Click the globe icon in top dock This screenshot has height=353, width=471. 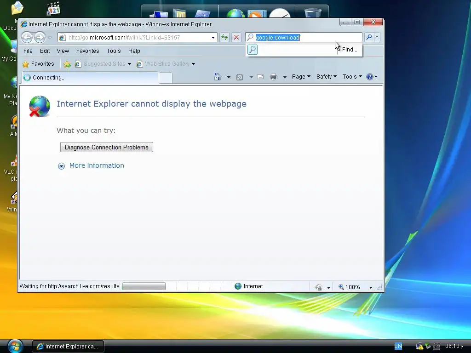[x=236, y=13]
